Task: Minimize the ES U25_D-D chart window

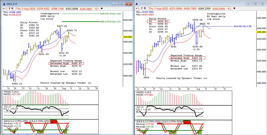Action: point(249,3)
